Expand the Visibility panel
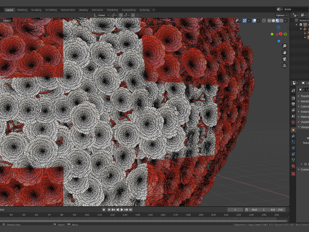The image size is (309, 232). click(303, 122)
